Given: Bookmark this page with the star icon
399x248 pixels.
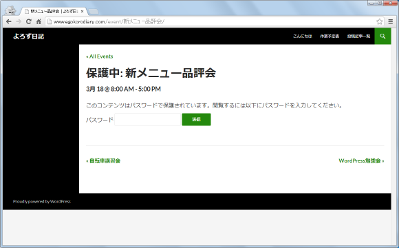Looking at the screenshot, I should (380, 21).
